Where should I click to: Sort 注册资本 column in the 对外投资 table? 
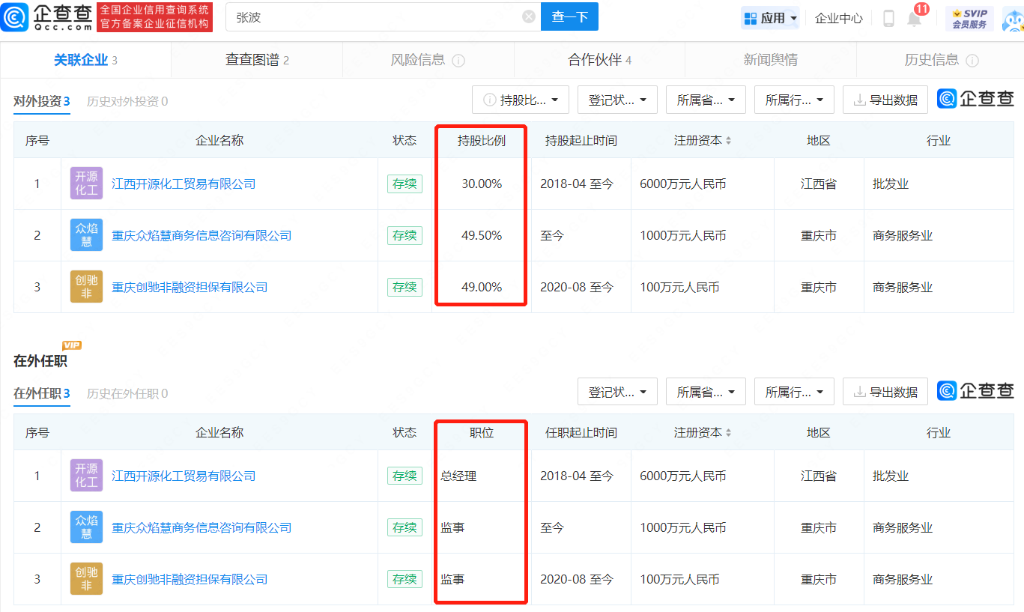click(728, 141)
